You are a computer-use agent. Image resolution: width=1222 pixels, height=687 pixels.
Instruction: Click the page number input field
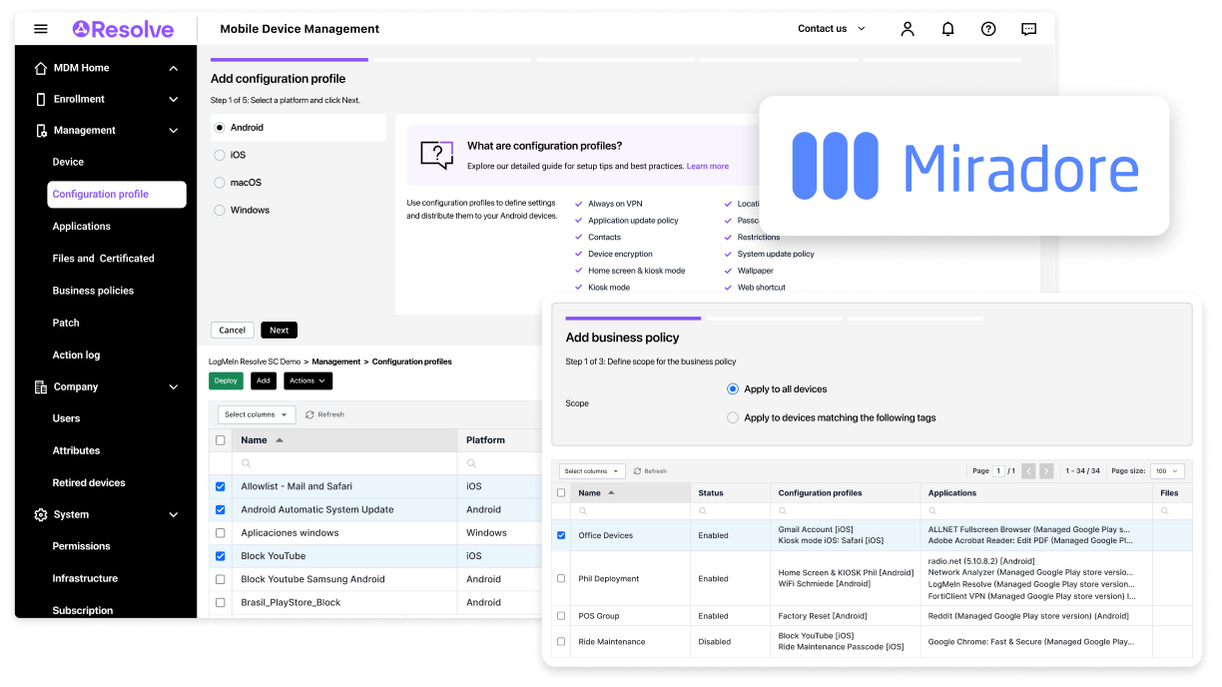tap(998, 470)
